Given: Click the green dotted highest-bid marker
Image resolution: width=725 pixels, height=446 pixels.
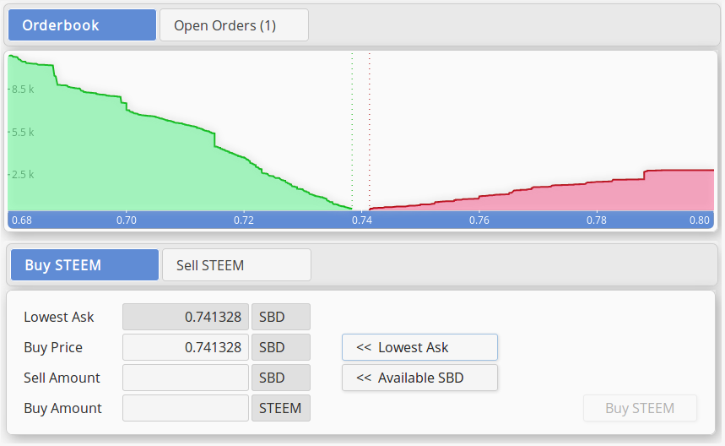Looking at the screenshot, I should point(352,132).
